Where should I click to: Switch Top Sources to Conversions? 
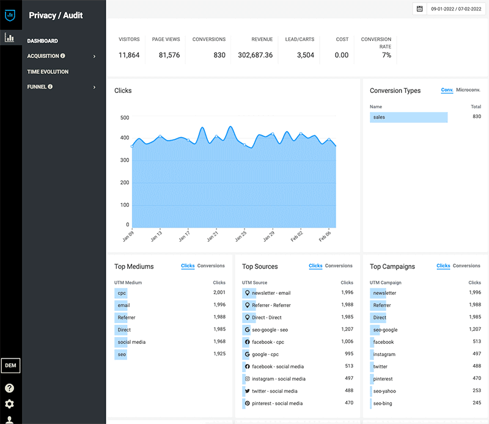coord(339,266)
